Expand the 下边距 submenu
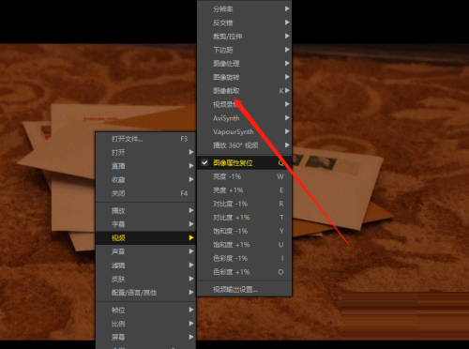The height and width of the screenshot is (349, 469). pyautogui.click(x=245, y=50)
